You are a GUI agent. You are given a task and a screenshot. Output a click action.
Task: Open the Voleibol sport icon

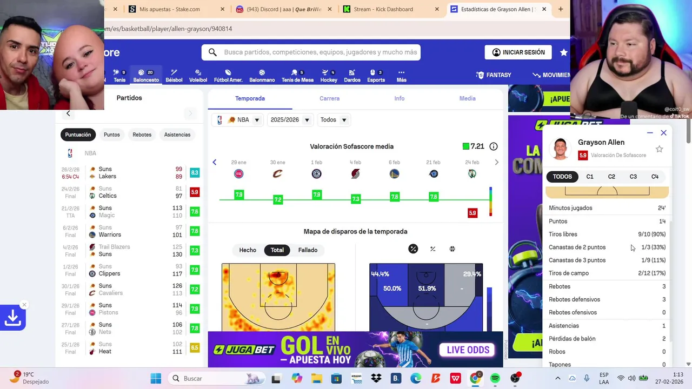198,76
